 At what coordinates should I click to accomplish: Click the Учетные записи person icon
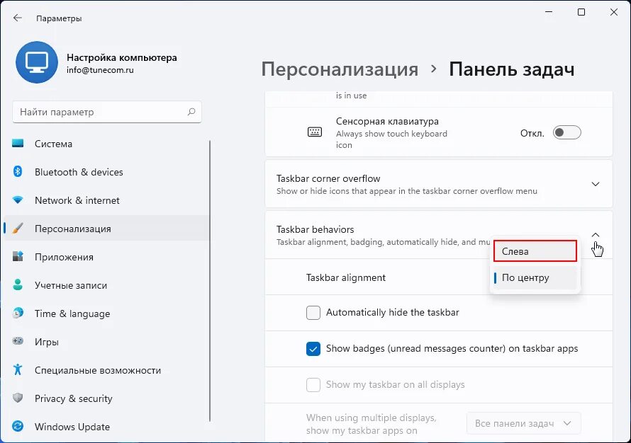click(x=18, y=285)
